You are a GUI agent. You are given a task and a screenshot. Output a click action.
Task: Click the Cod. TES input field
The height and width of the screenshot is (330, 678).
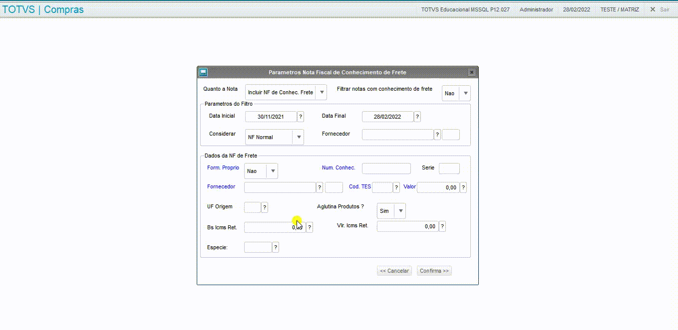pyautogui.click(x=382, y=187)
